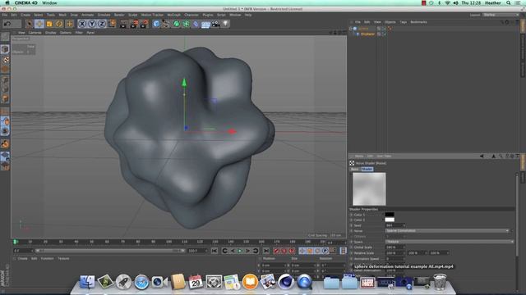The height and width of the screenshot is (295, 526).
Task: Click the Play Forwards button
Action: tap(240, 251)
